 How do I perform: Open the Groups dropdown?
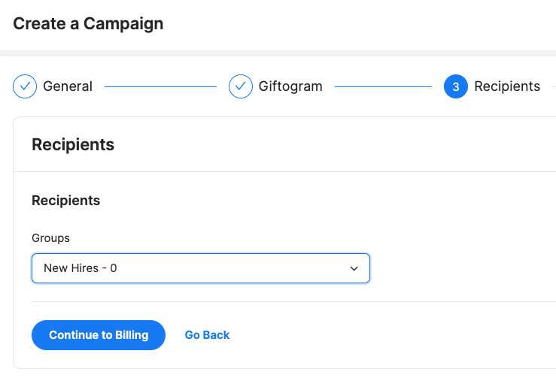click(200, 268)
